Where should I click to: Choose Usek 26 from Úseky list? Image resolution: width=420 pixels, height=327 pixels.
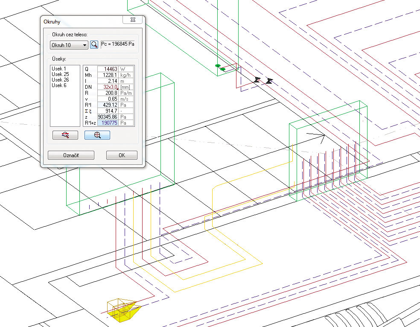[x=60, y=80]
